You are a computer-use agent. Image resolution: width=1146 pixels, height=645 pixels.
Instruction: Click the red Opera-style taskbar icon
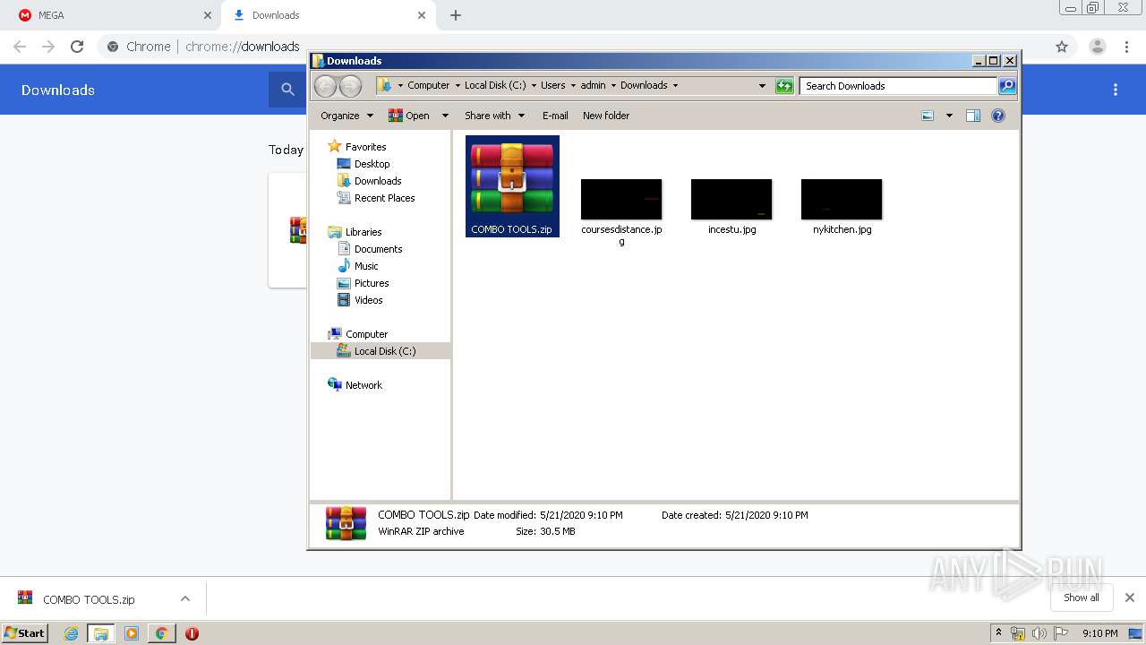coord(192,633)
